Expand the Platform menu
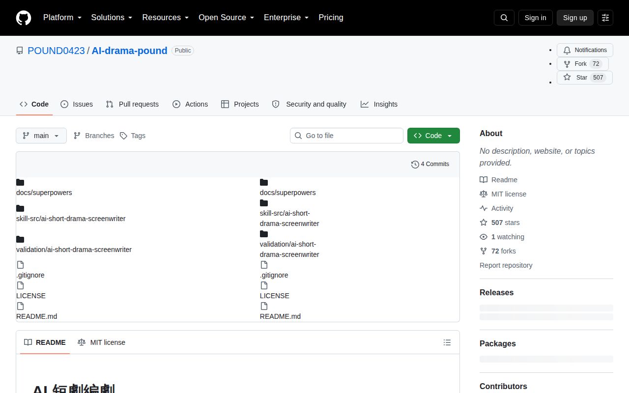Viewport: 629px width, 393px height. pos(62,18)
